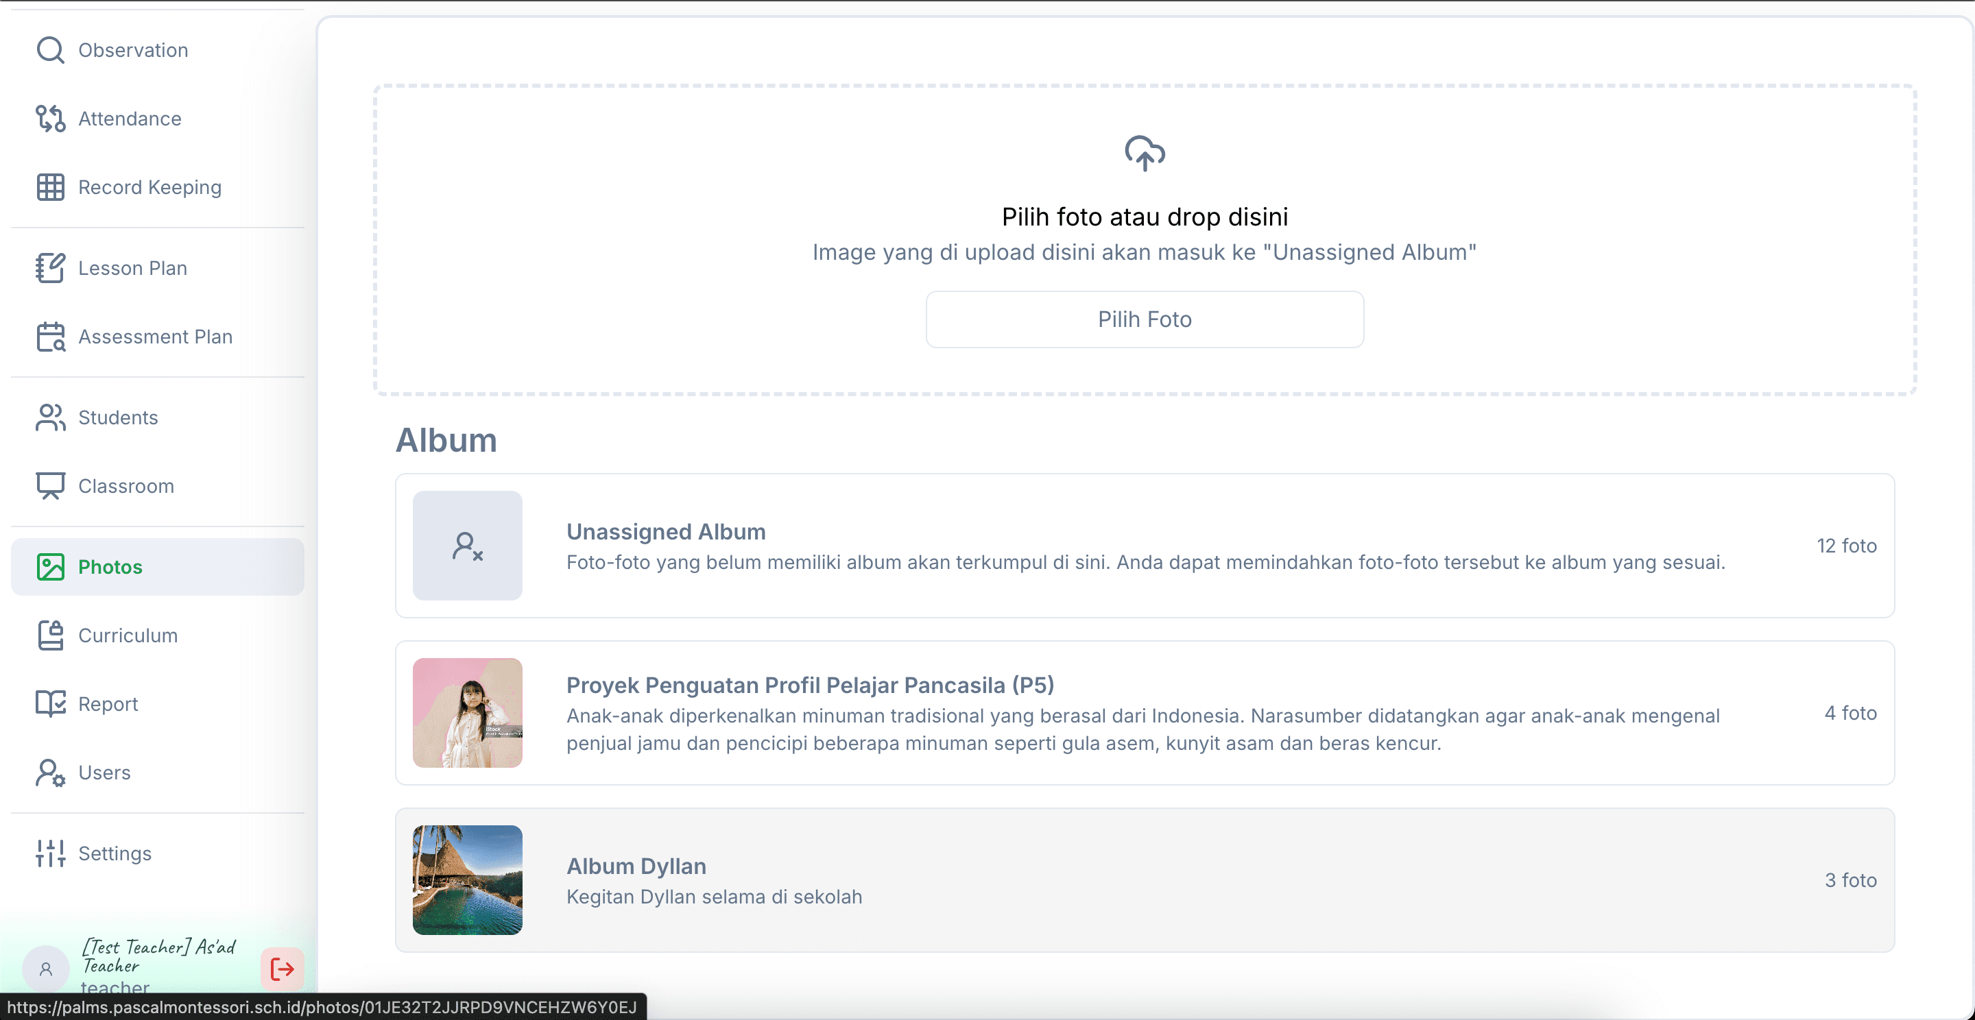Click the P5 album girl thumbnail

coord(468,713)
